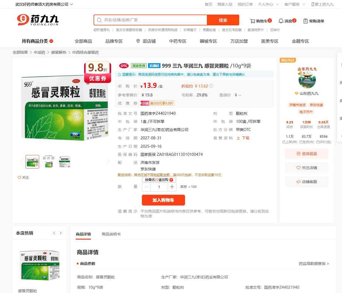The height and width of the screenshot is (293, 342).
Task: Click the drug name search input field
Action: coord(154,20)
